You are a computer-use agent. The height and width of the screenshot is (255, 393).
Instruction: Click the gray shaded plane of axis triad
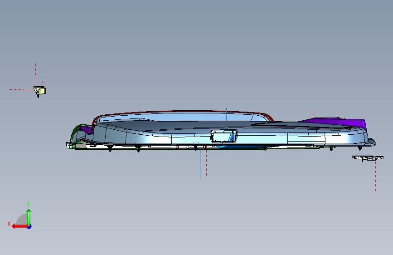pos(22,219)
